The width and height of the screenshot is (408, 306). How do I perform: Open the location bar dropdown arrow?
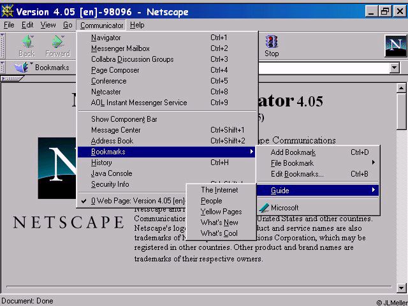coord(394,68)
